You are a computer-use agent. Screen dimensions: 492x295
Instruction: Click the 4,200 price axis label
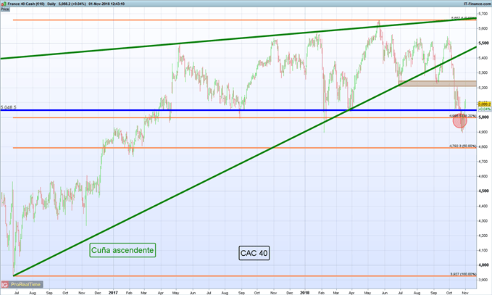click(x=483, y=236)
